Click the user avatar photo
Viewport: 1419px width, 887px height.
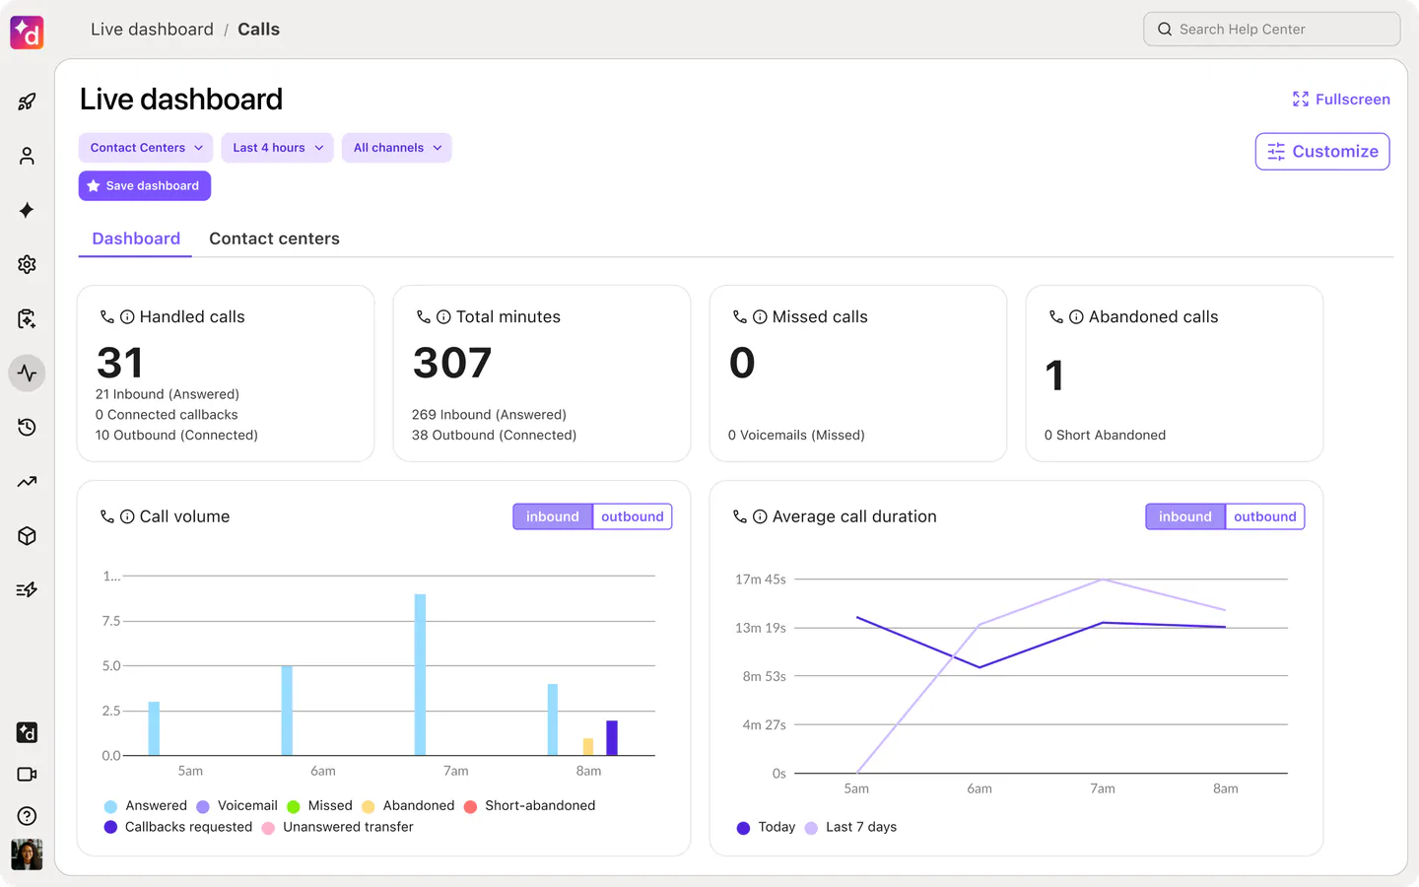point(27,854)
